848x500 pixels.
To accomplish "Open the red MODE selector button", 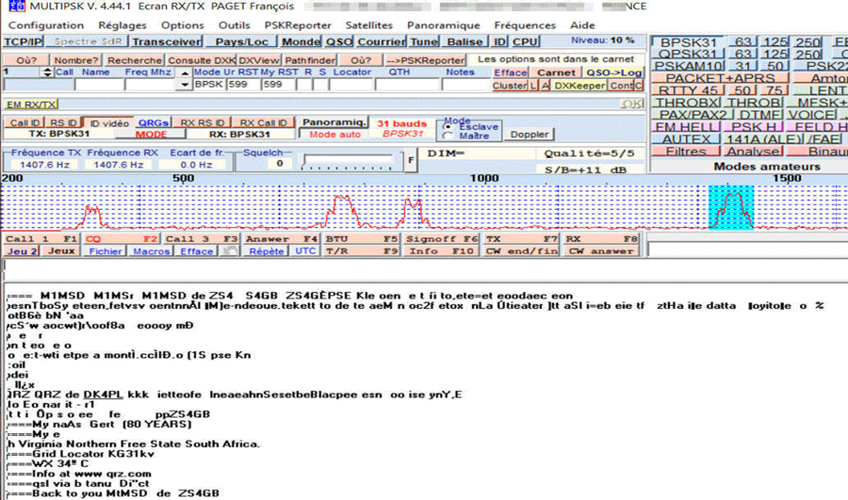I will pyautogui.click(x=151, y=134).
